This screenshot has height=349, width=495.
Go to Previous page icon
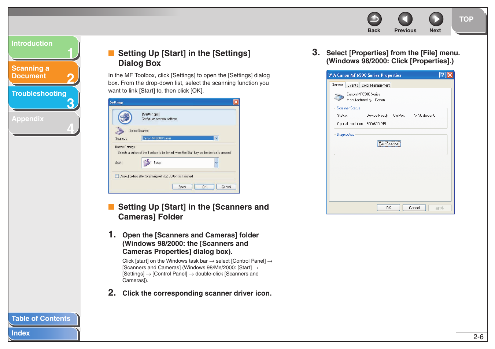click(405, 19)
